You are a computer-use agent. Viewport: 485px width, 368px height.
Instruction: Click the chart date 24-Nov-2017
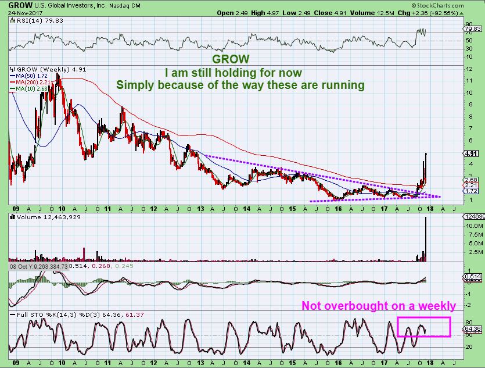click(x=25, y=13)
